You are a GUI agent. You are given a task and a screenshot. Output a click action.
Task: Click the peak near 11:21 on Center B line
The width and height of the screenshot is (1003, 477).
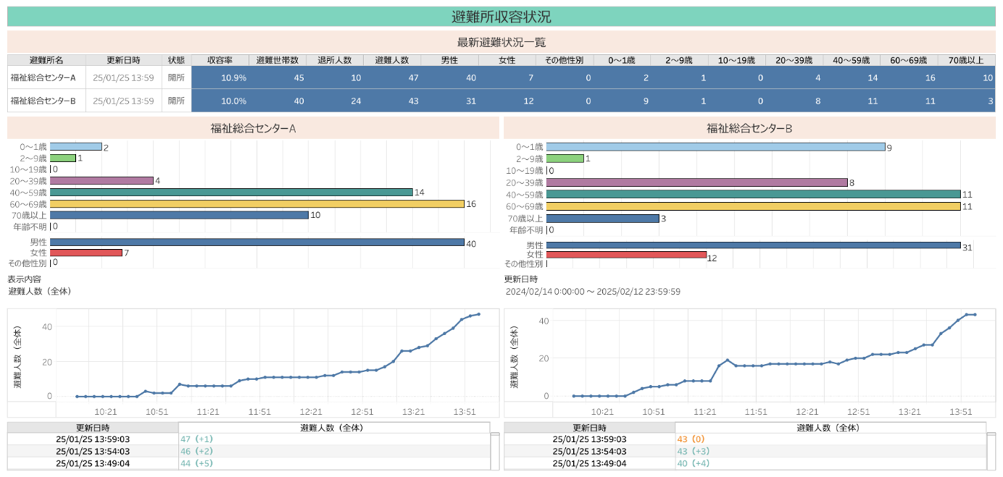click(x=727, y=360)
